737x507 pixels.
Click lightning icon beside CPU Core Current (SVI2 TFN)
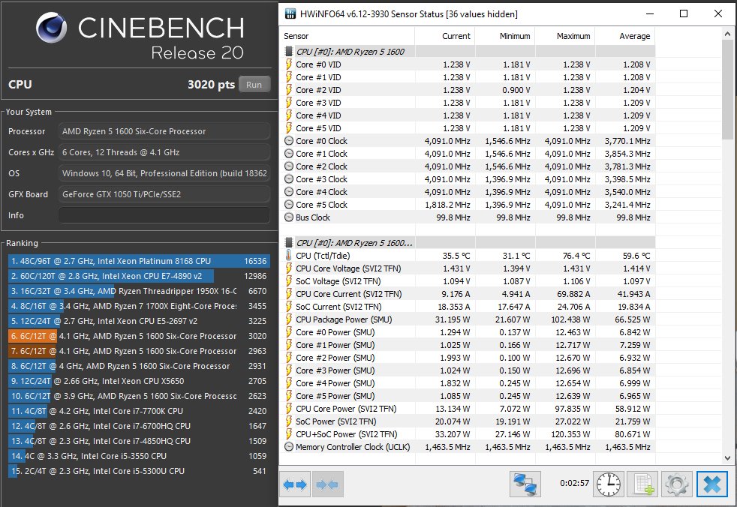[289, 294]
